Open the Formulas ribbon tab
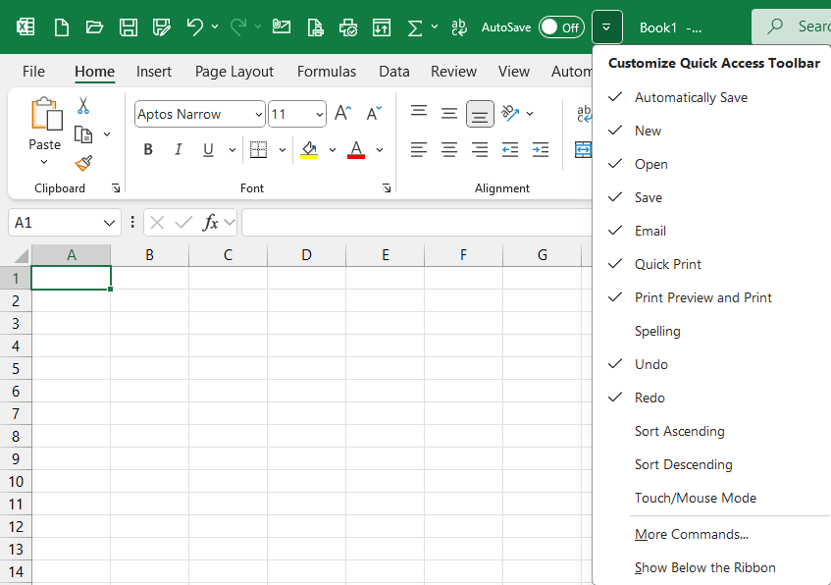Viewport: 831px width, 585px height. (327, 72)
